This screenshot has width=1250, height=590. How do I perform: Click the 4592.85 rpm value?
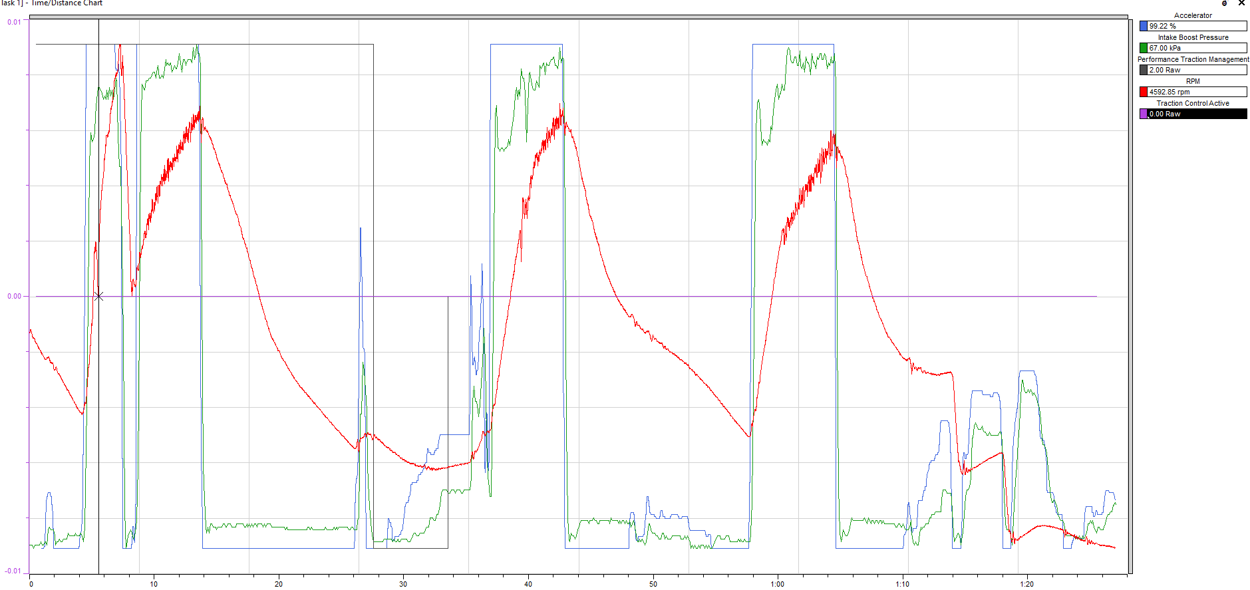(x=1197, y=92)
